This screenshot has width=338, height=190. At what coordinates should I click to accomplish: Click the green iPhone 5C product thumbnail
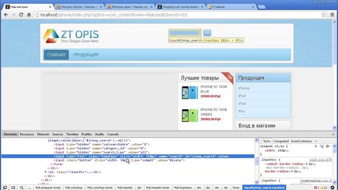click(190, 115)
